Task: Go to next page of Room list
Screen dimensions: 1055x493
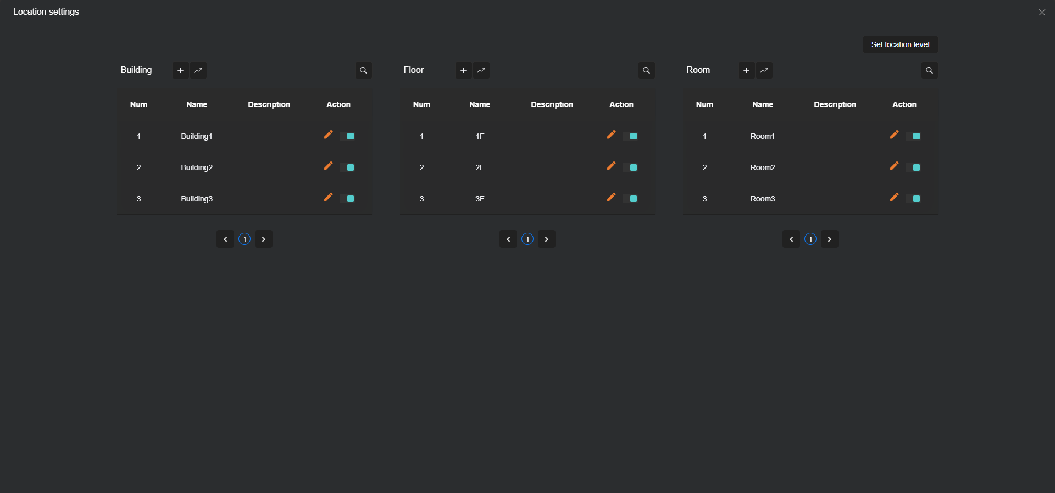Action: click(830, 239)
